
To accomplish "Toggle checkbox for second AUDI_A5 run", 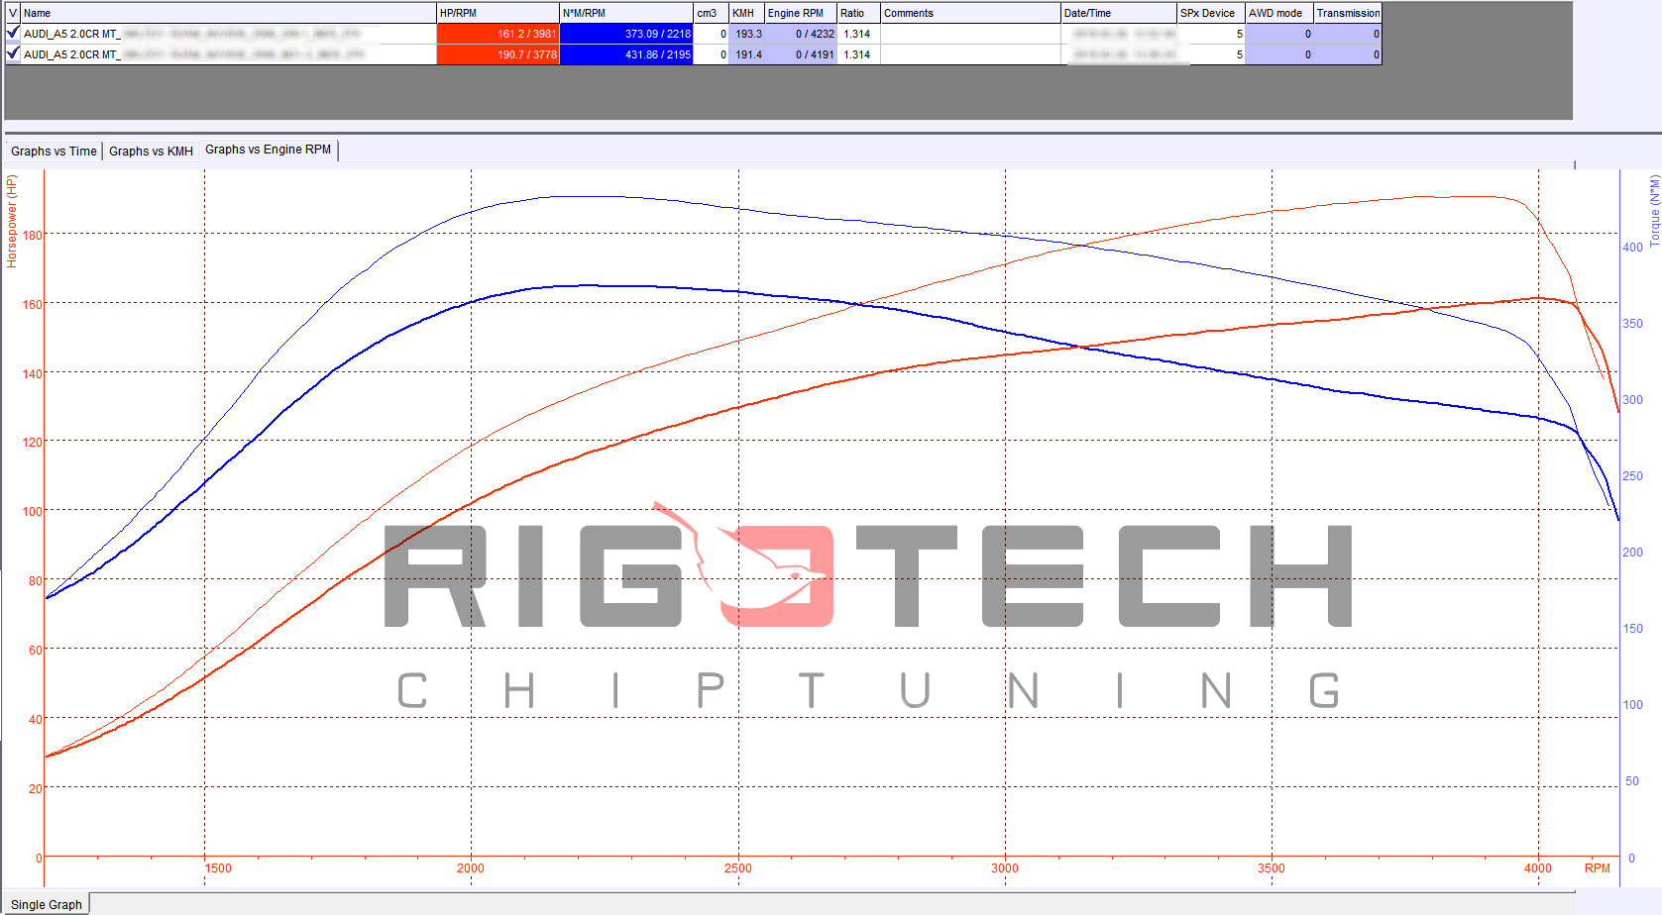I will 13,53.
